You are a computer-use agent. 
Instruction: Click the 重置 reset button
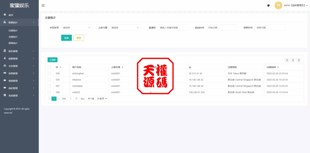coord(79,38)
